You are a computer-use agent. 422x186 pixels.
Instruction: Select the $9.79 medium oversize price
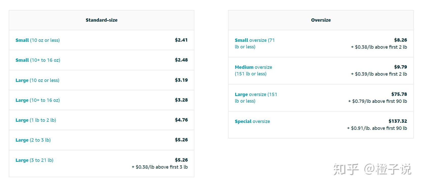[x=400, y=67]
